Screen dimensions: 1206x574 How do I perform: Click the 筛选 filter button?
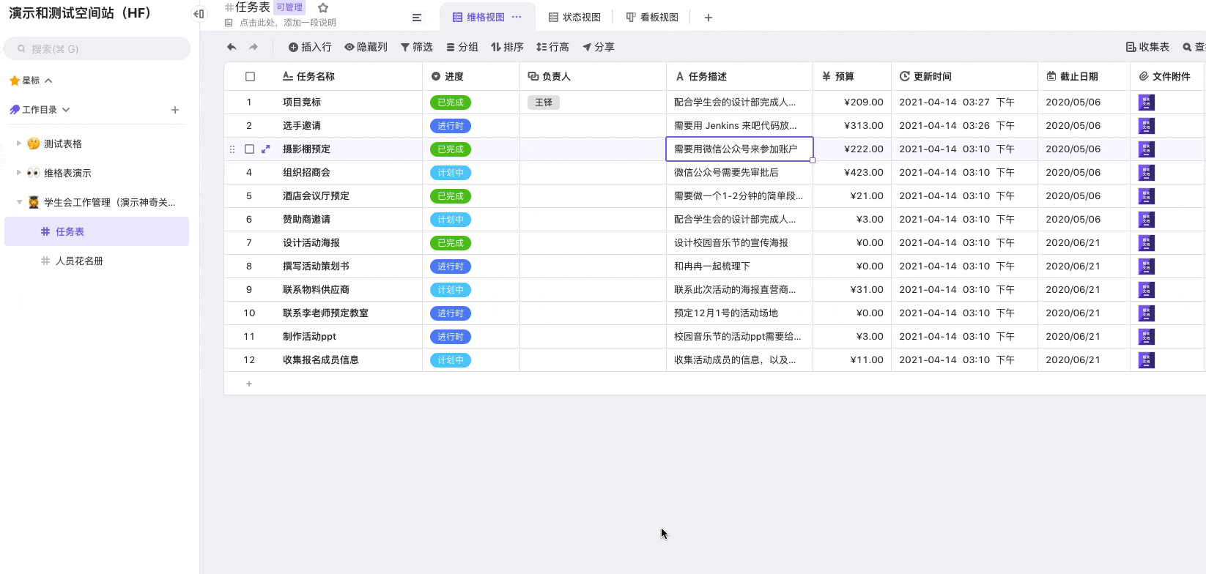coord(416,47)
